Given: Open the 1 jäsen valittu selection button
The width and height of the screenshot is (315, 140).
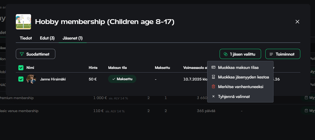Looking at the screenshot, I should point(240,54).
